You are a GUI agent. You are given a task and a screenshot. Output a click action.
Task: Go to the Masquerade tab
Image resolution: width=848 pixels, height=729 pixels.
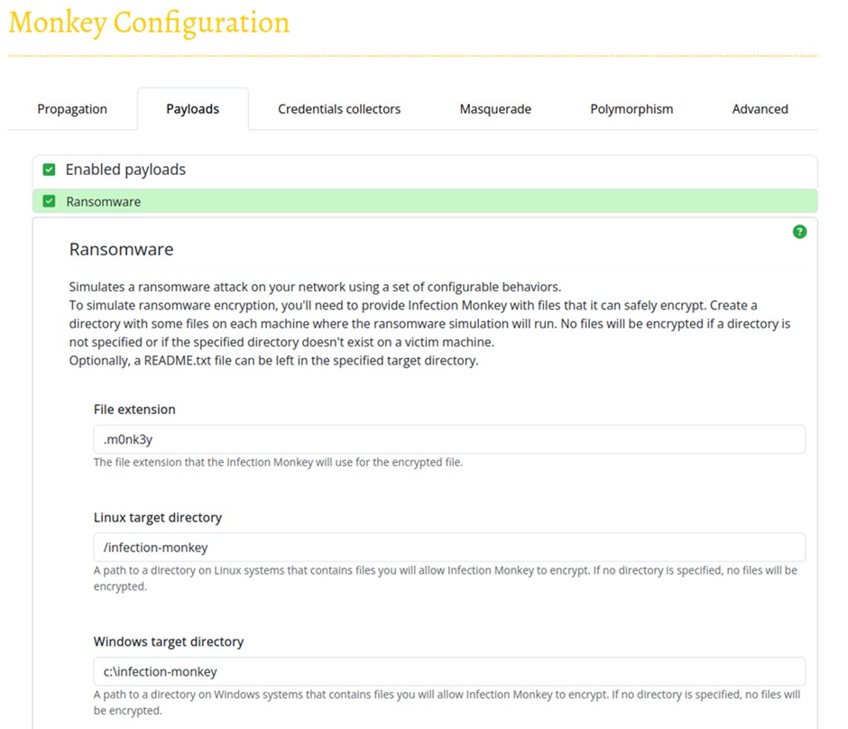495,109
